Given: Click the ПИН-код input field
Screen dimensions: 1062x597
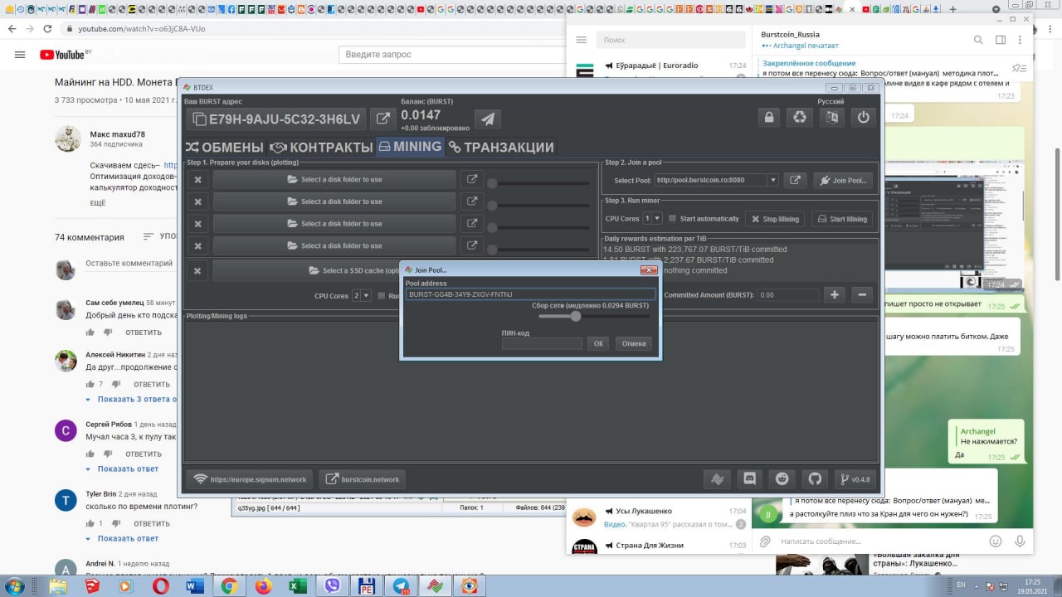Looking at the screenshot, I should point(542,343).
